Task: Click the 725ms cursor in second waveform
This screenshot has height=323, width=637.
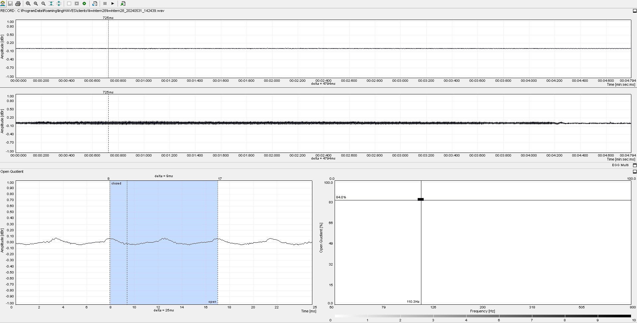Action: [x=108, y=123]
